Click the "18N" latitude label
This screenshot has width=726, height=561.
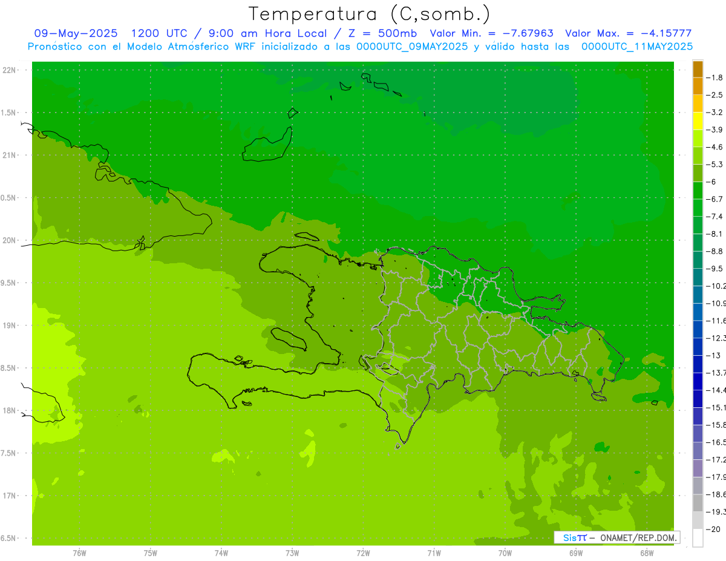point(10,410)
